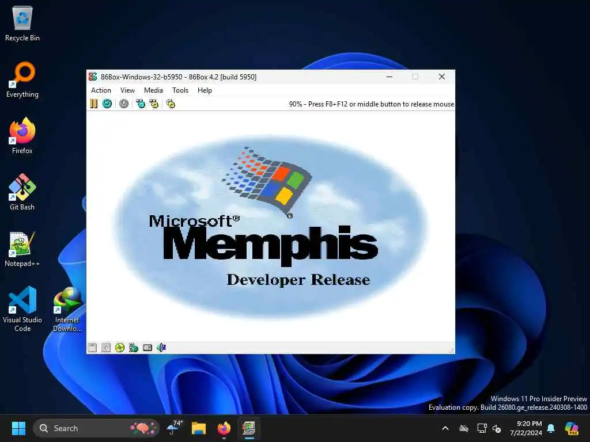This screenshot has width=590, height=442.
Task: Open the Media menu
Action: click(153, 90)
